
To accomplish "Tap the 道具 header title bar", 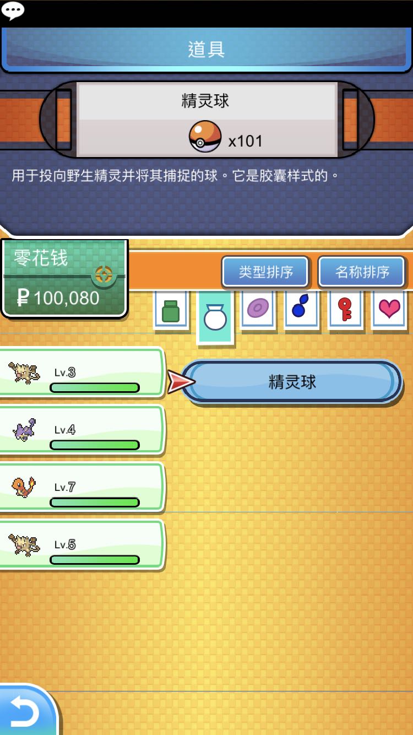I will click(x=206, y=49).
